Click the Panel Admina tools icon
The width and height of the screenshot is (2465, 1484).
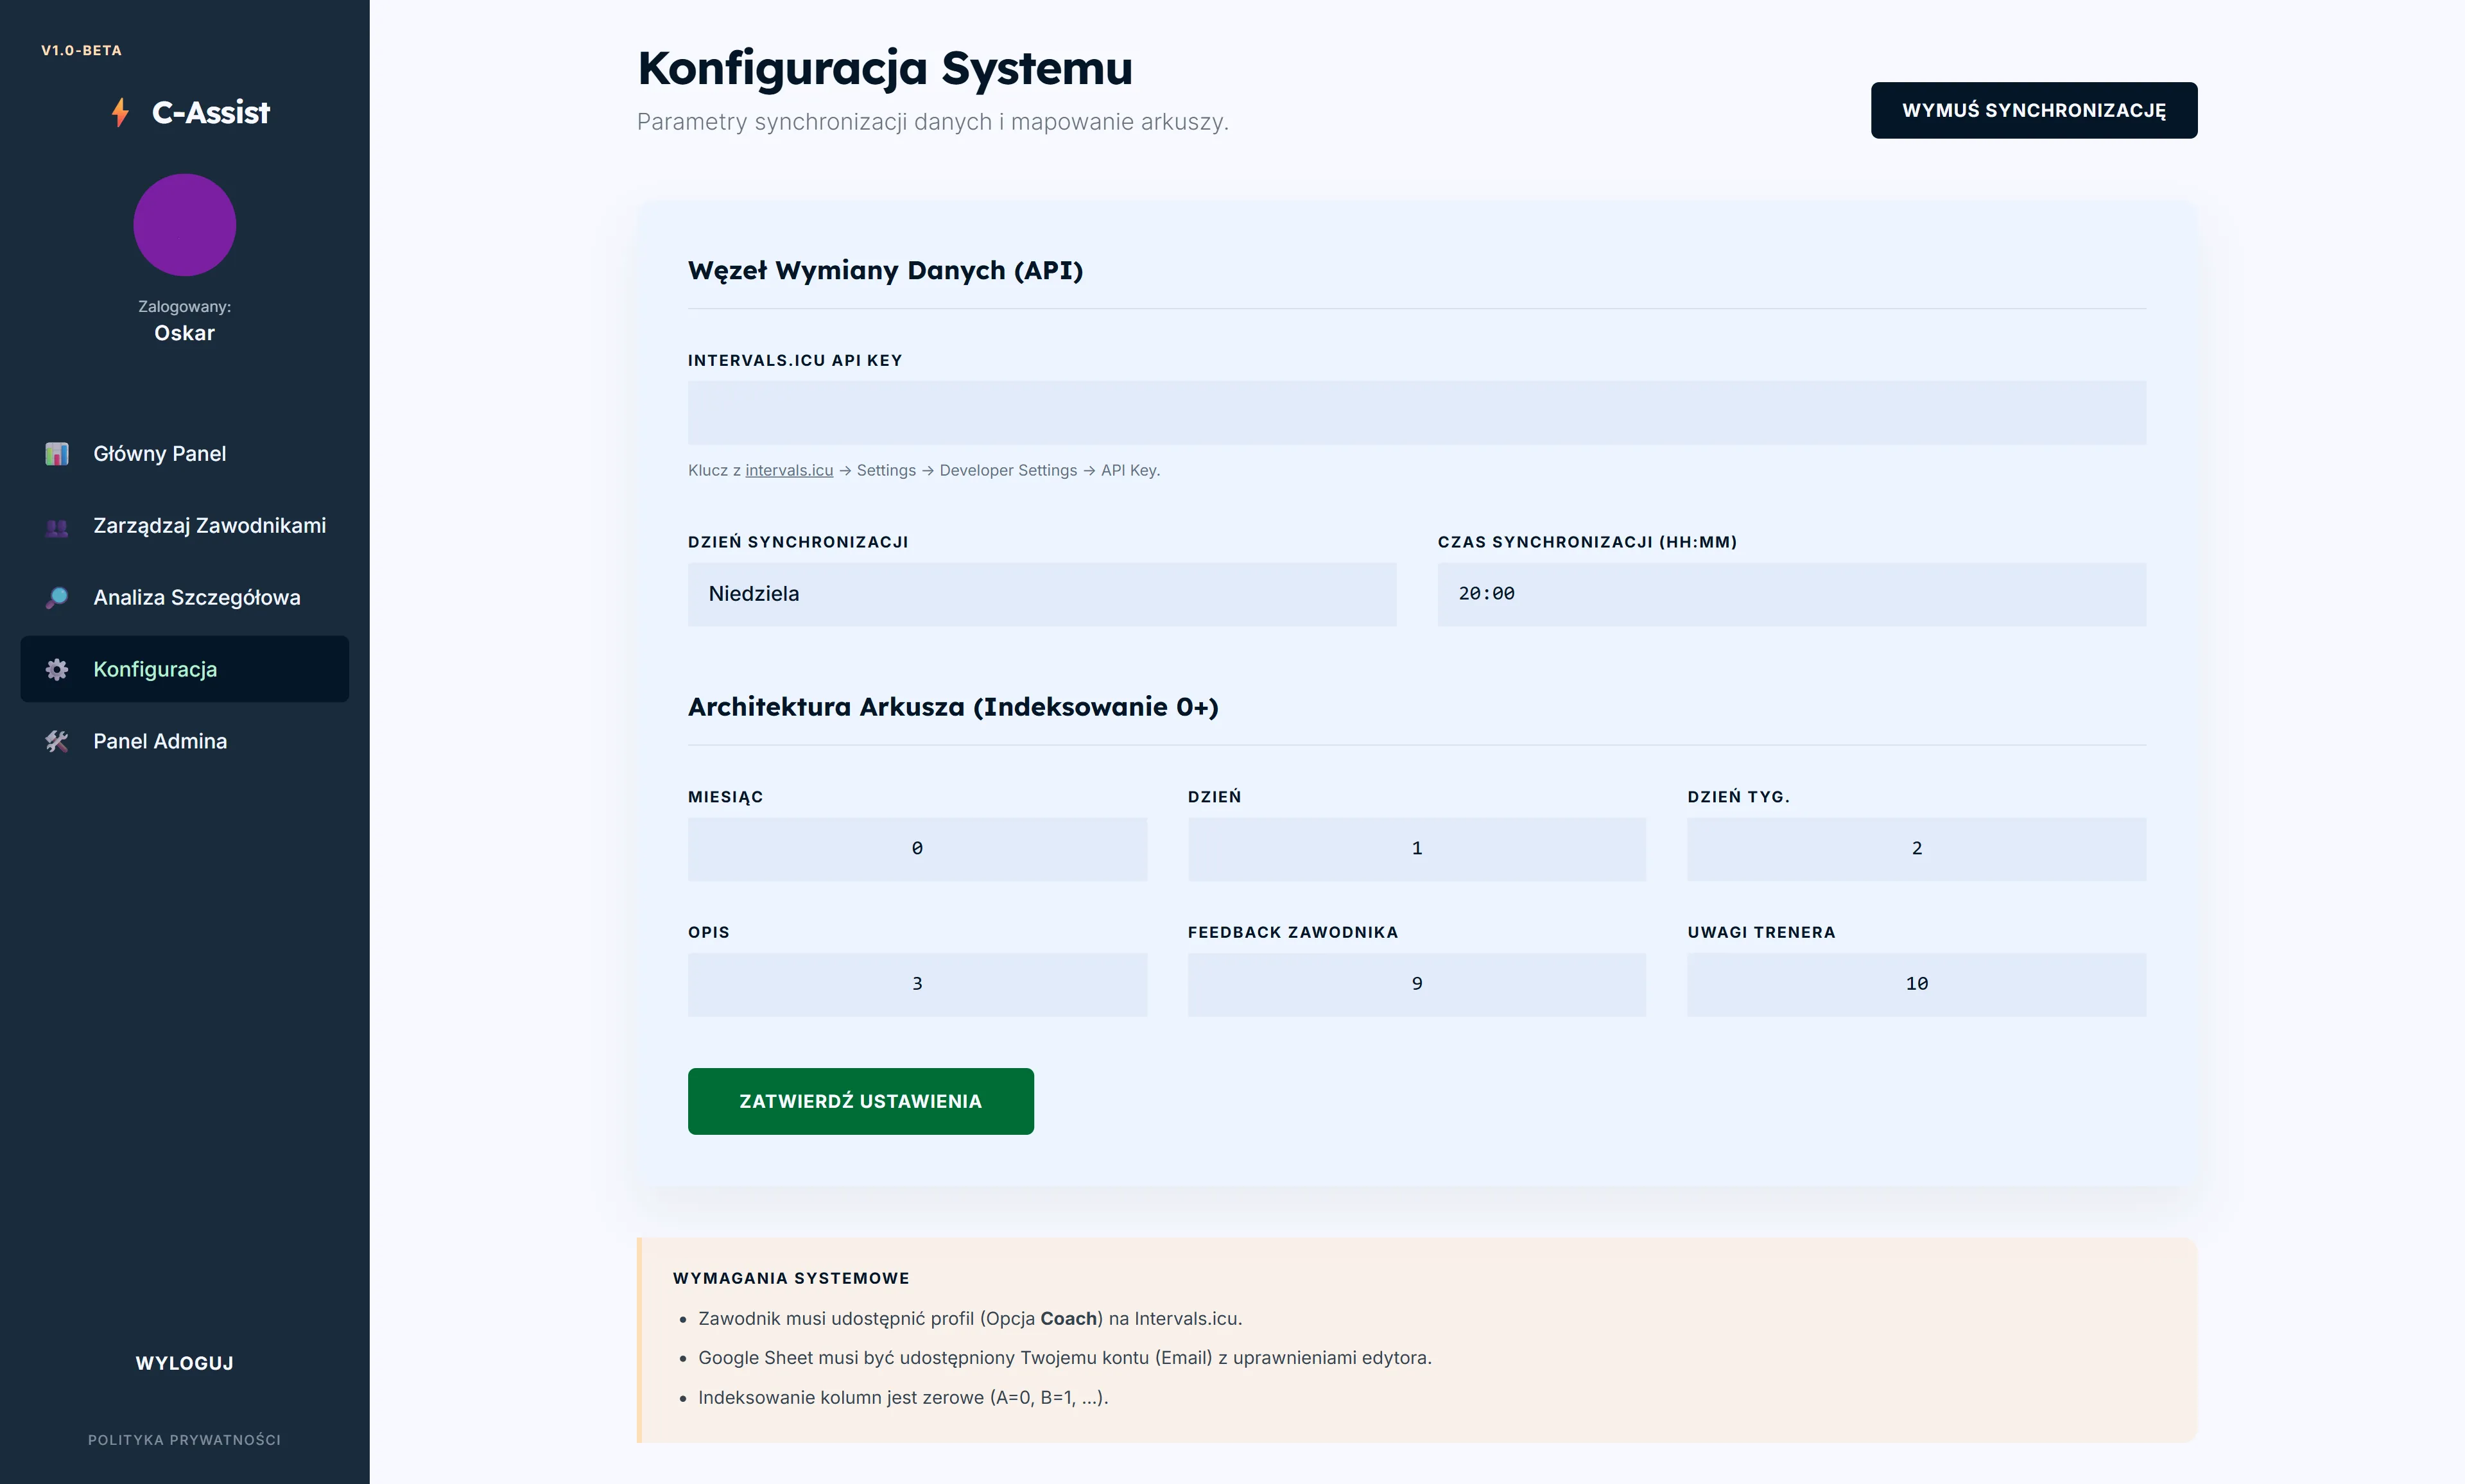point(57,742)
